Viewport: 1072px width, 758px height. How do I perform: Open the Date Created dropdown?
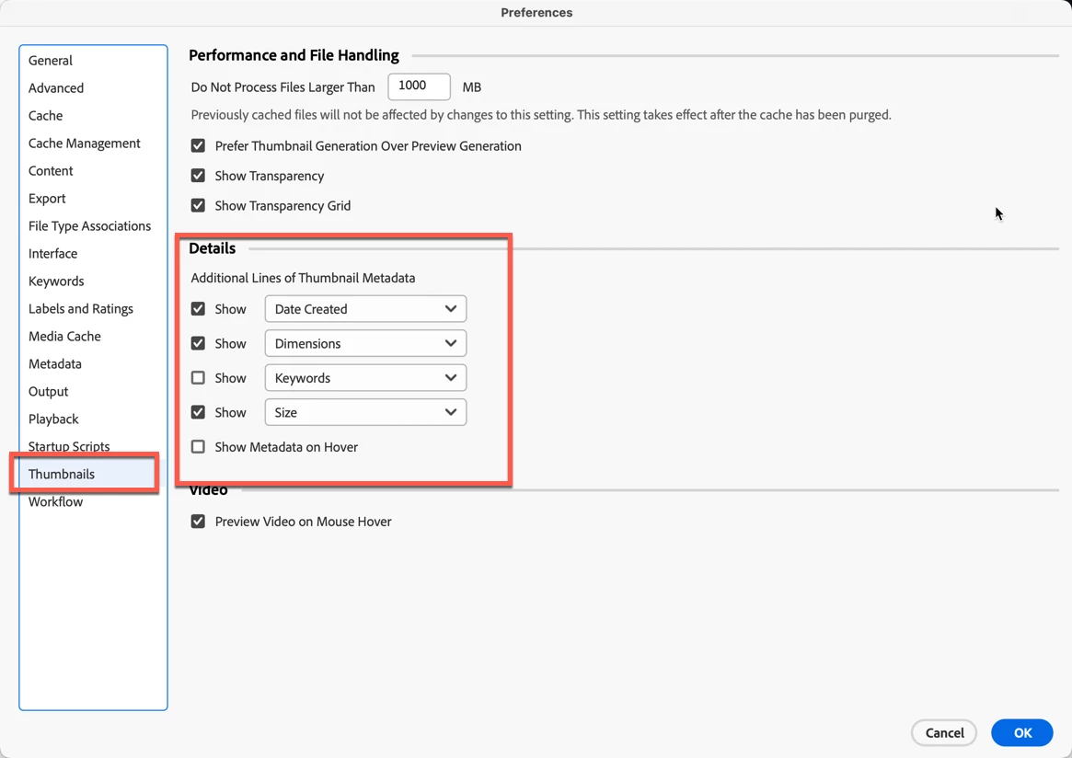365,309
